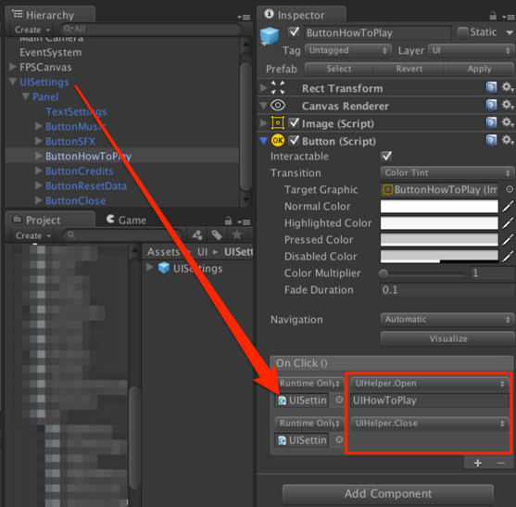Open the Pressed Color swatch
Image resolution: width=516 pixels, height=507 pixels.
[439, 240]
